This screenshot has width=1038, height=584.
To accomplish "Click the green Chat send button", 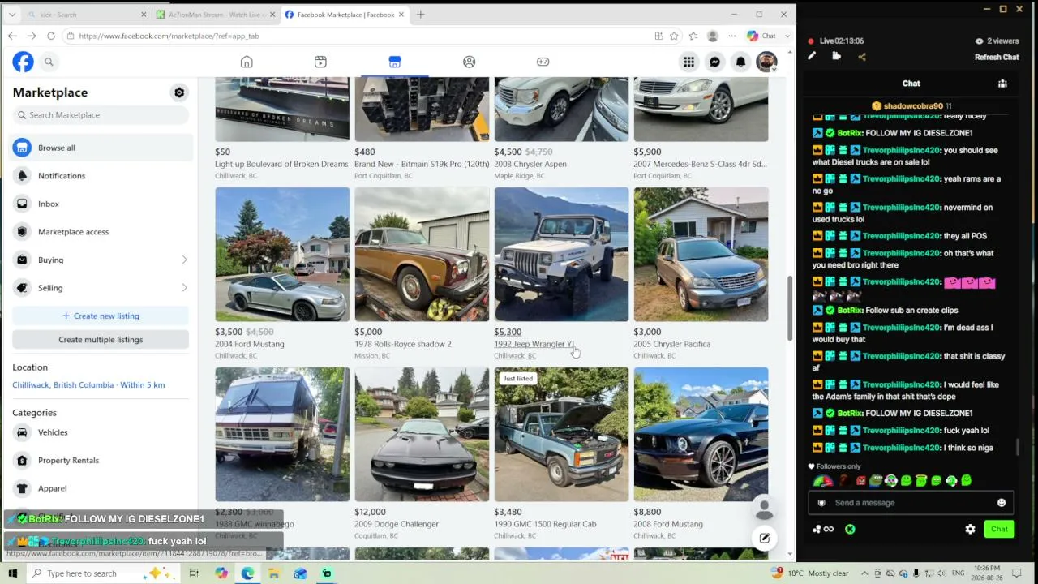I will [x=999, y=530].
